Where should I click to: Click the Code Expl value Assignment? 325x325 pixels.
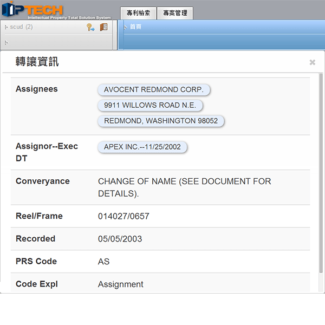click(121, 284)
